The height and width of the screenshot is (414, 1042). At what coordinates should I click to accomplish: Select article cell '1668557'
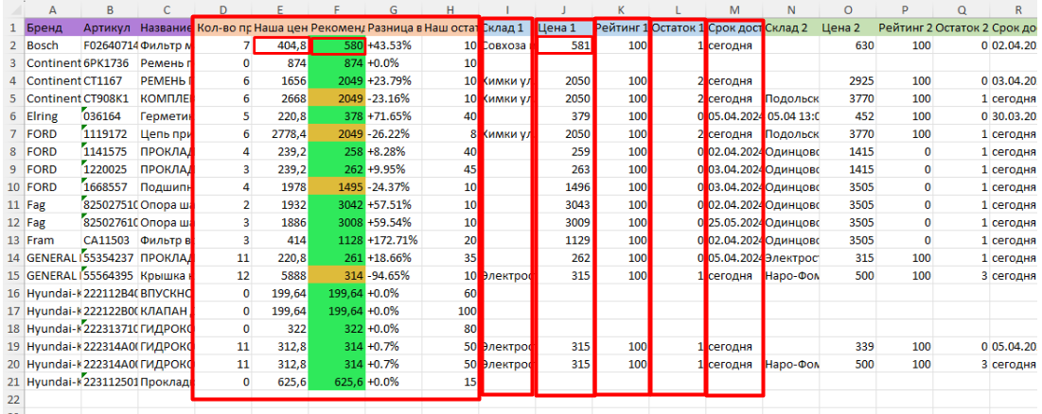point(110,186)
